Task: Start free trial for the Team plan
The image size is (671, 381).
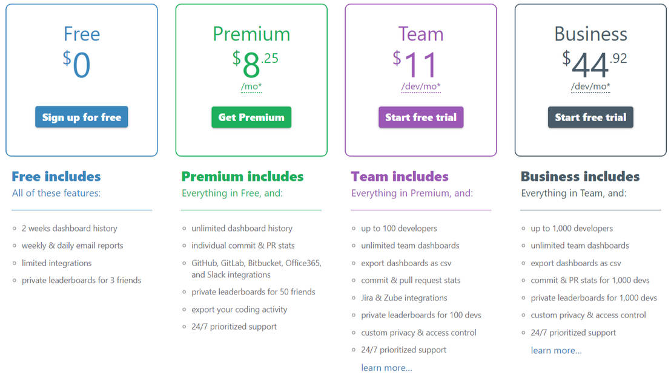Action: [421, 117]
